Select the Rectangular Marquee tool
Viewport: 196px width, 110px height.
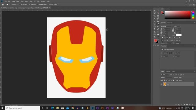[x=158, y=11]
